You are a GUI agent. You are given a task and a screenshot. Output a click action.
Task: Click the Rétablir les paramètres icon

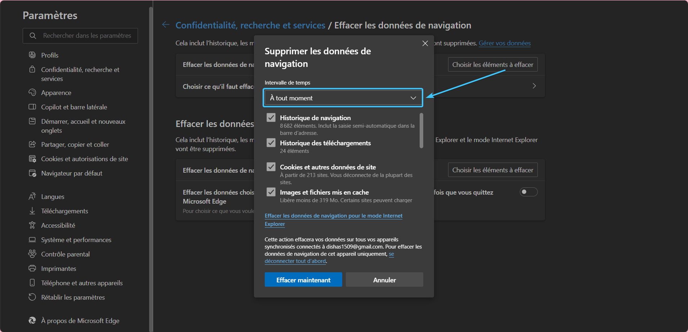point(32,297)
